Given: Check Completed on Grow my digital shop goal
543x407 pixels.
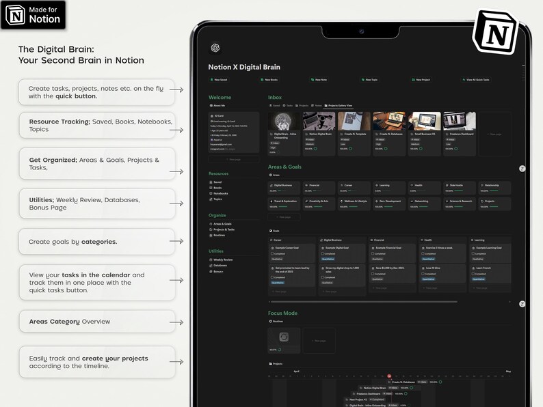Looking at the screenshot, I should tap(323, 277).
